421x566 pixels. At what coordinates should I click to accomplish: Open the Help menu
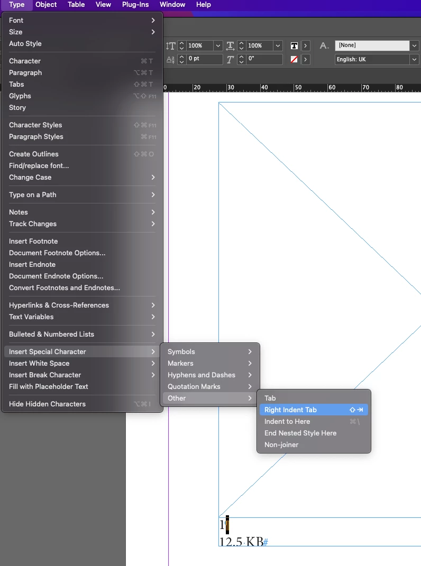tap(204, 5)
